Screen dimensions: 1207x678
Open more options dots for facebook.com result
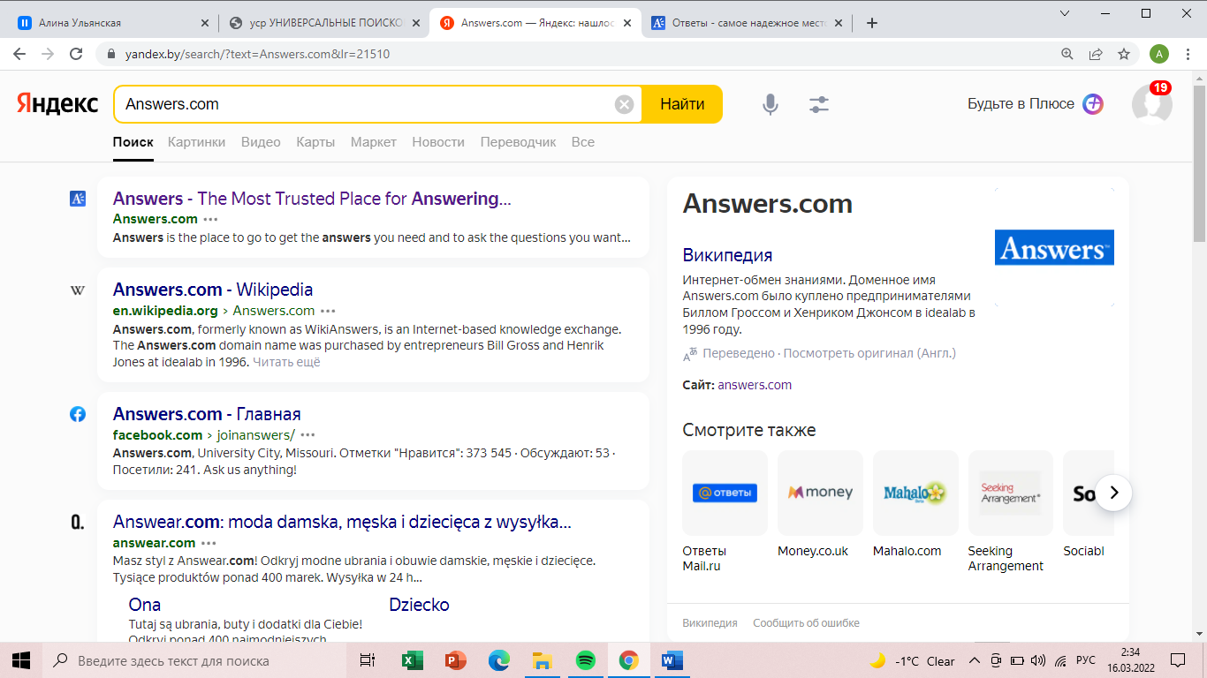(307, 435)
